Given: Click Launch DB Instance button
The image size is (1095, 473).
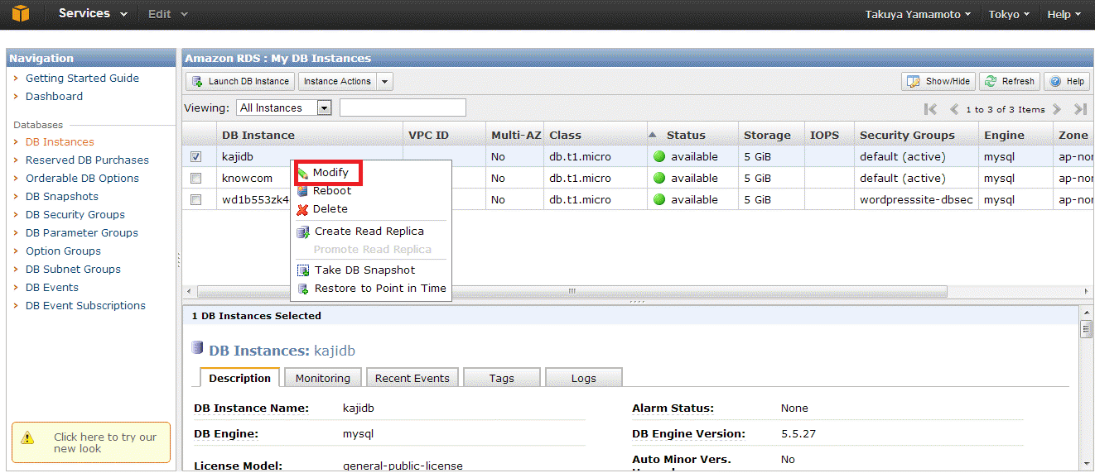Looking at the screenshot, I should pos(240,81).
